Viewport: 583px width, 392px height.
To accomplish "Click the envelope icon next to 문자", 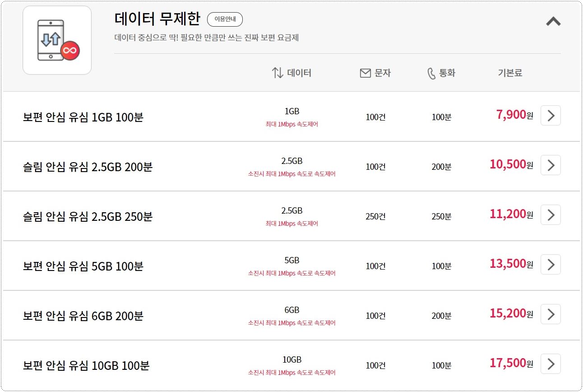I will 365,72.
